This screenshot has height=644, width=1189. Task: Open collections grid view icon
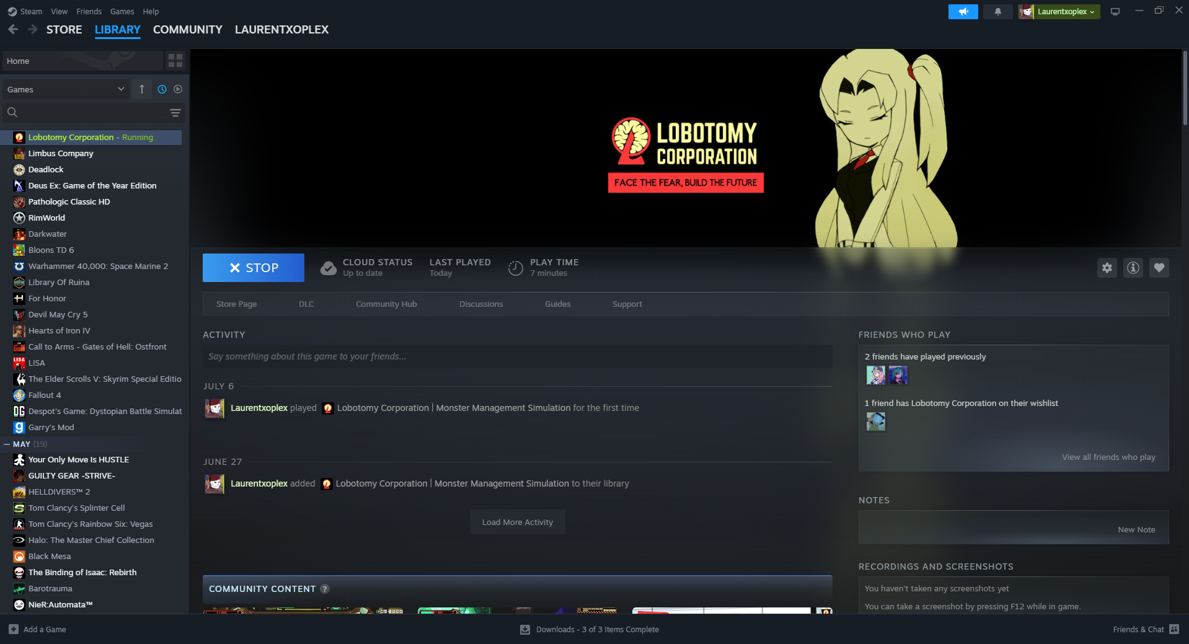(175, 61)
